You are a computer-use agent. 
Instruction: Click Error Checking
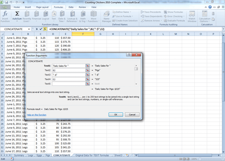(x=174, y=16)
